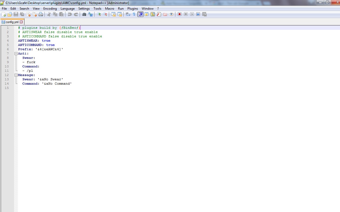Stop macro recording
Viewport: 340px width, 212px height.
(186, 14)
